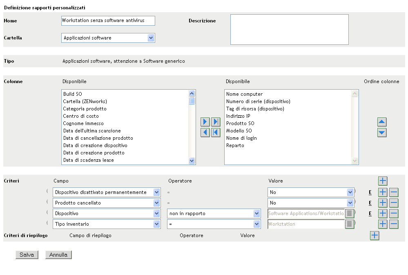
Task: Click the Nome text field
Action: 108,21
